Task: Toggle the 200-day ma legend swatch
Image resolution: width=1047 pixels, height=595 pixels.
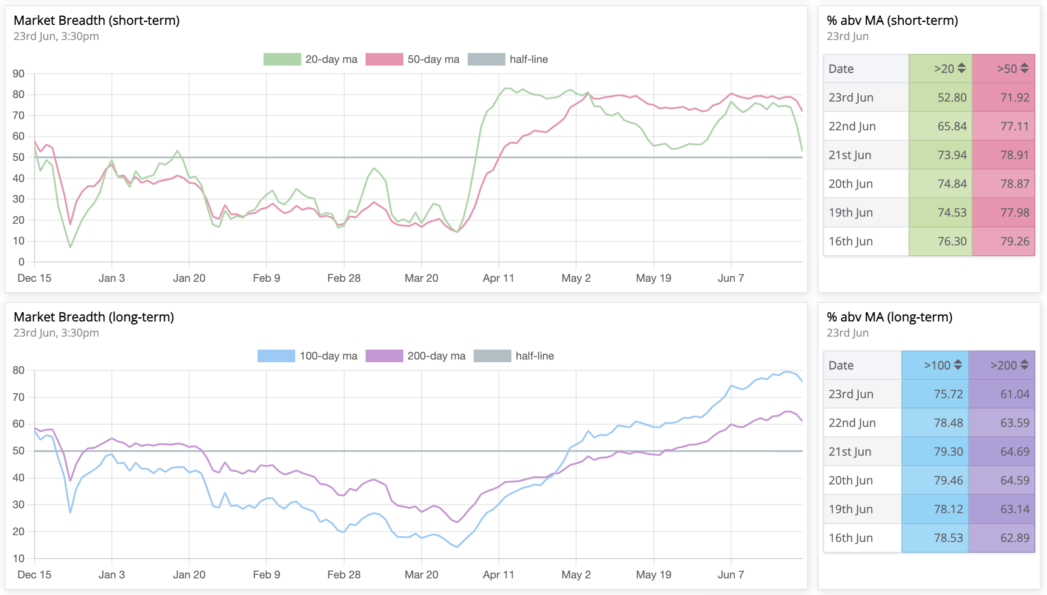Action: pyautogui.click(x=384, y=356)
